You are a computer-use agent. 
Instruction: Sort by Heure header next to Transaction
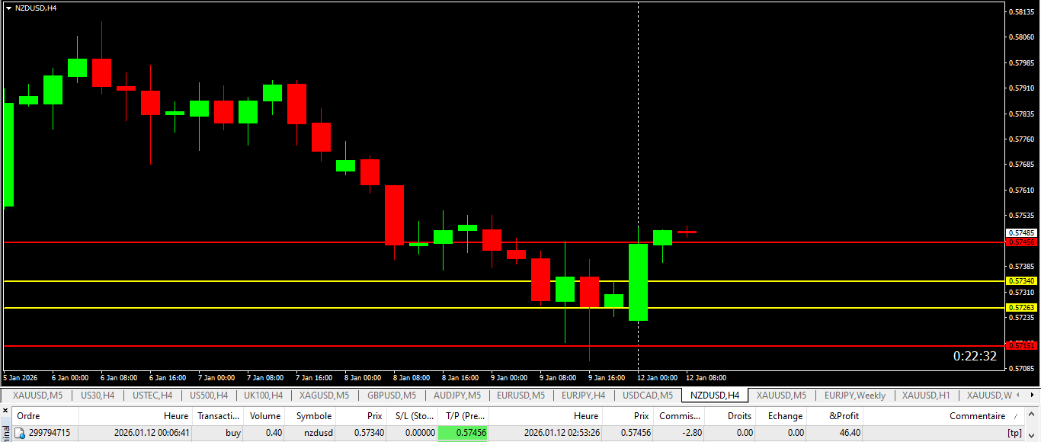click(x=136, y=416)
